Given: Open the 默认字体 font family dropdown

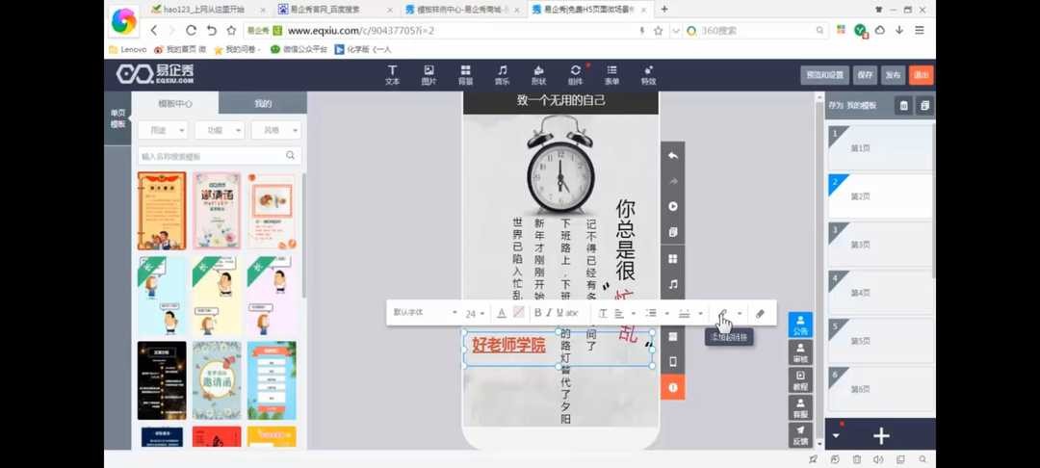Looking at the screenshot, I should [425, 313].
